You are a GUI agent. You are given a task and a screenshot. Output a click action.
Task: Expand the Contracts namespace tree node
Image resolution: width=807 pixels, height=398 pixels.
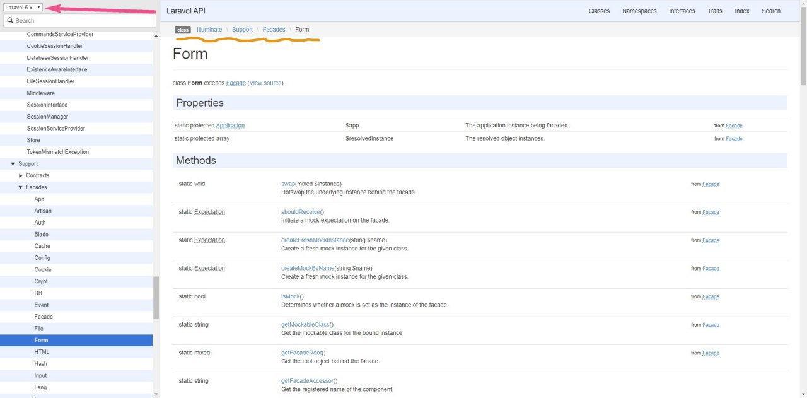21,175
